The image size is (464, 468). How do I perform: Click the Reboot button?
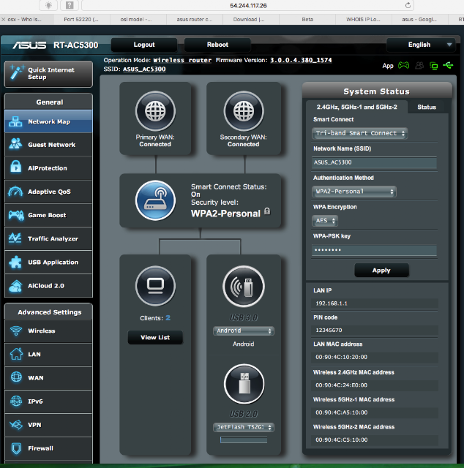click(217, 45)
